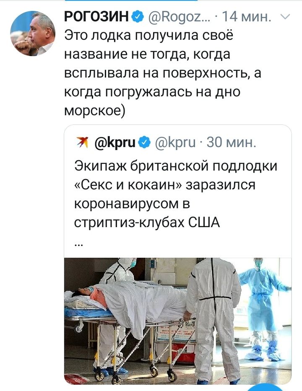
Task: Open the @Rogoz… handle
Action: [x=179, y=18]
